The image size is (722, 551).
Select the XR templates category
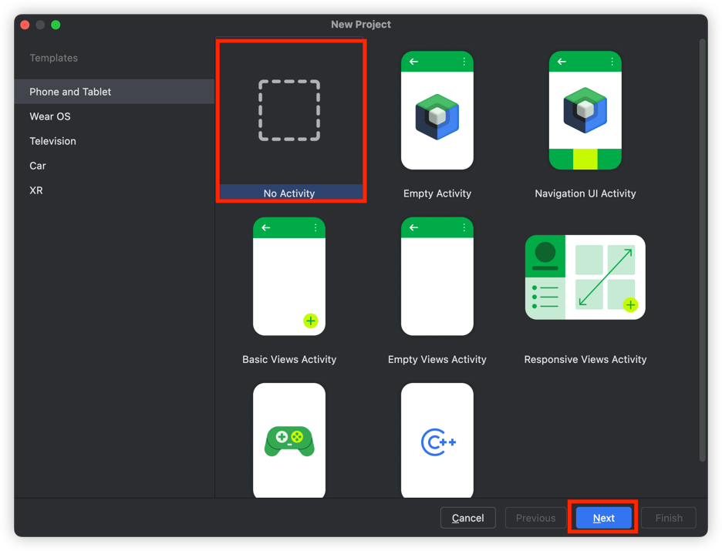coord(36,190)
